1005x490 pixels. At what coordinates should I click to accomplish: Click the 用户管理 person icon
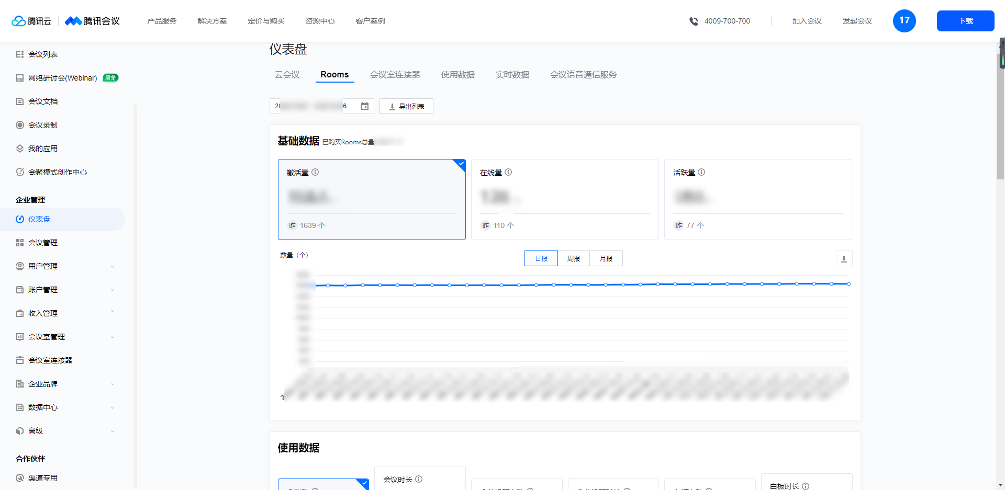point(20,266)
